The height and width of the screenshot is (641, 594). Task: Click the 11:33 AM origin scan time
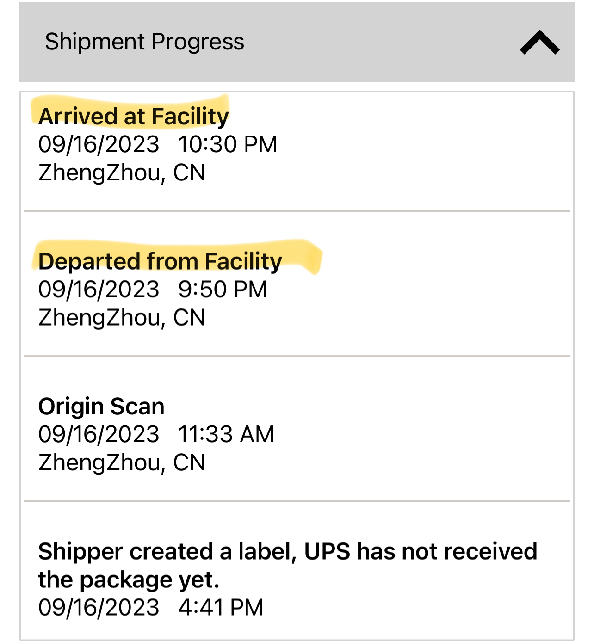pos(226,434)
